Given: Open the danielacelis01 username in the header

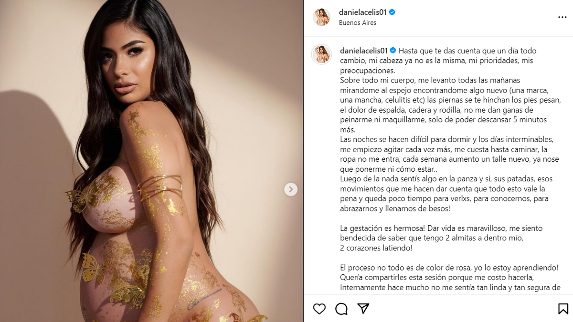Looking at the screenshot, I should (362, 12).
